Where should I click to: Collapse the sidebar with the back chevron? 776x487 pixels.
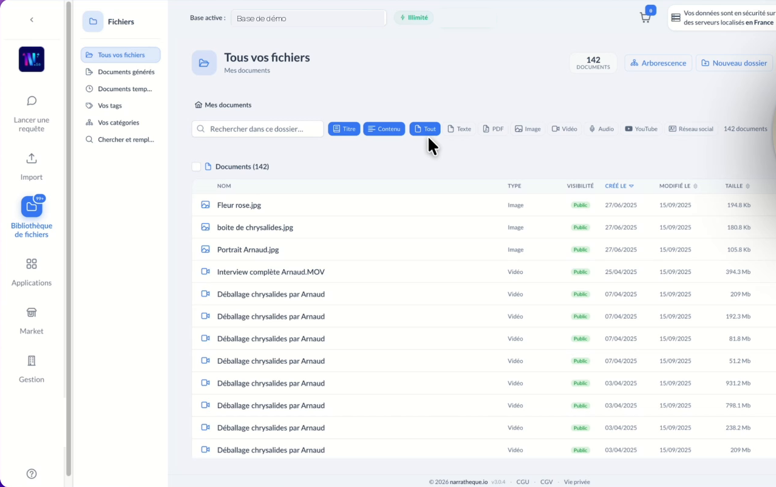tap(32, 19)
